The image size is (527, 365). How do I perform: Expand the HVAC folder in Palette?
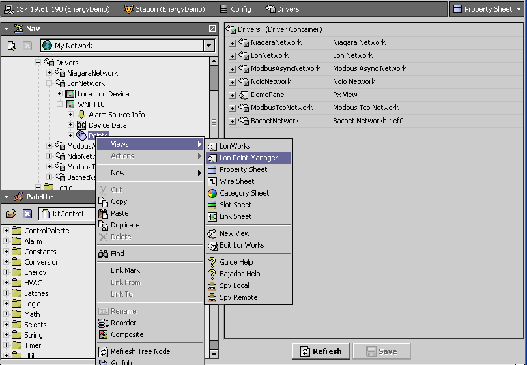[x=7, y=283]
